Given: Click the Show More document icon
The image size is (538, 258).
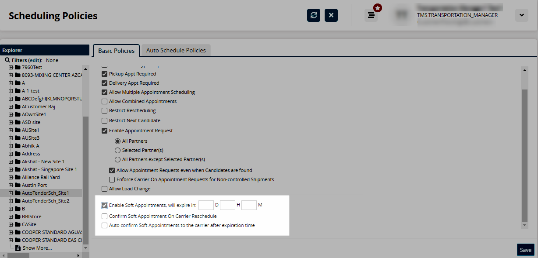Looking at the screenshot, I should tap(18, 248).
